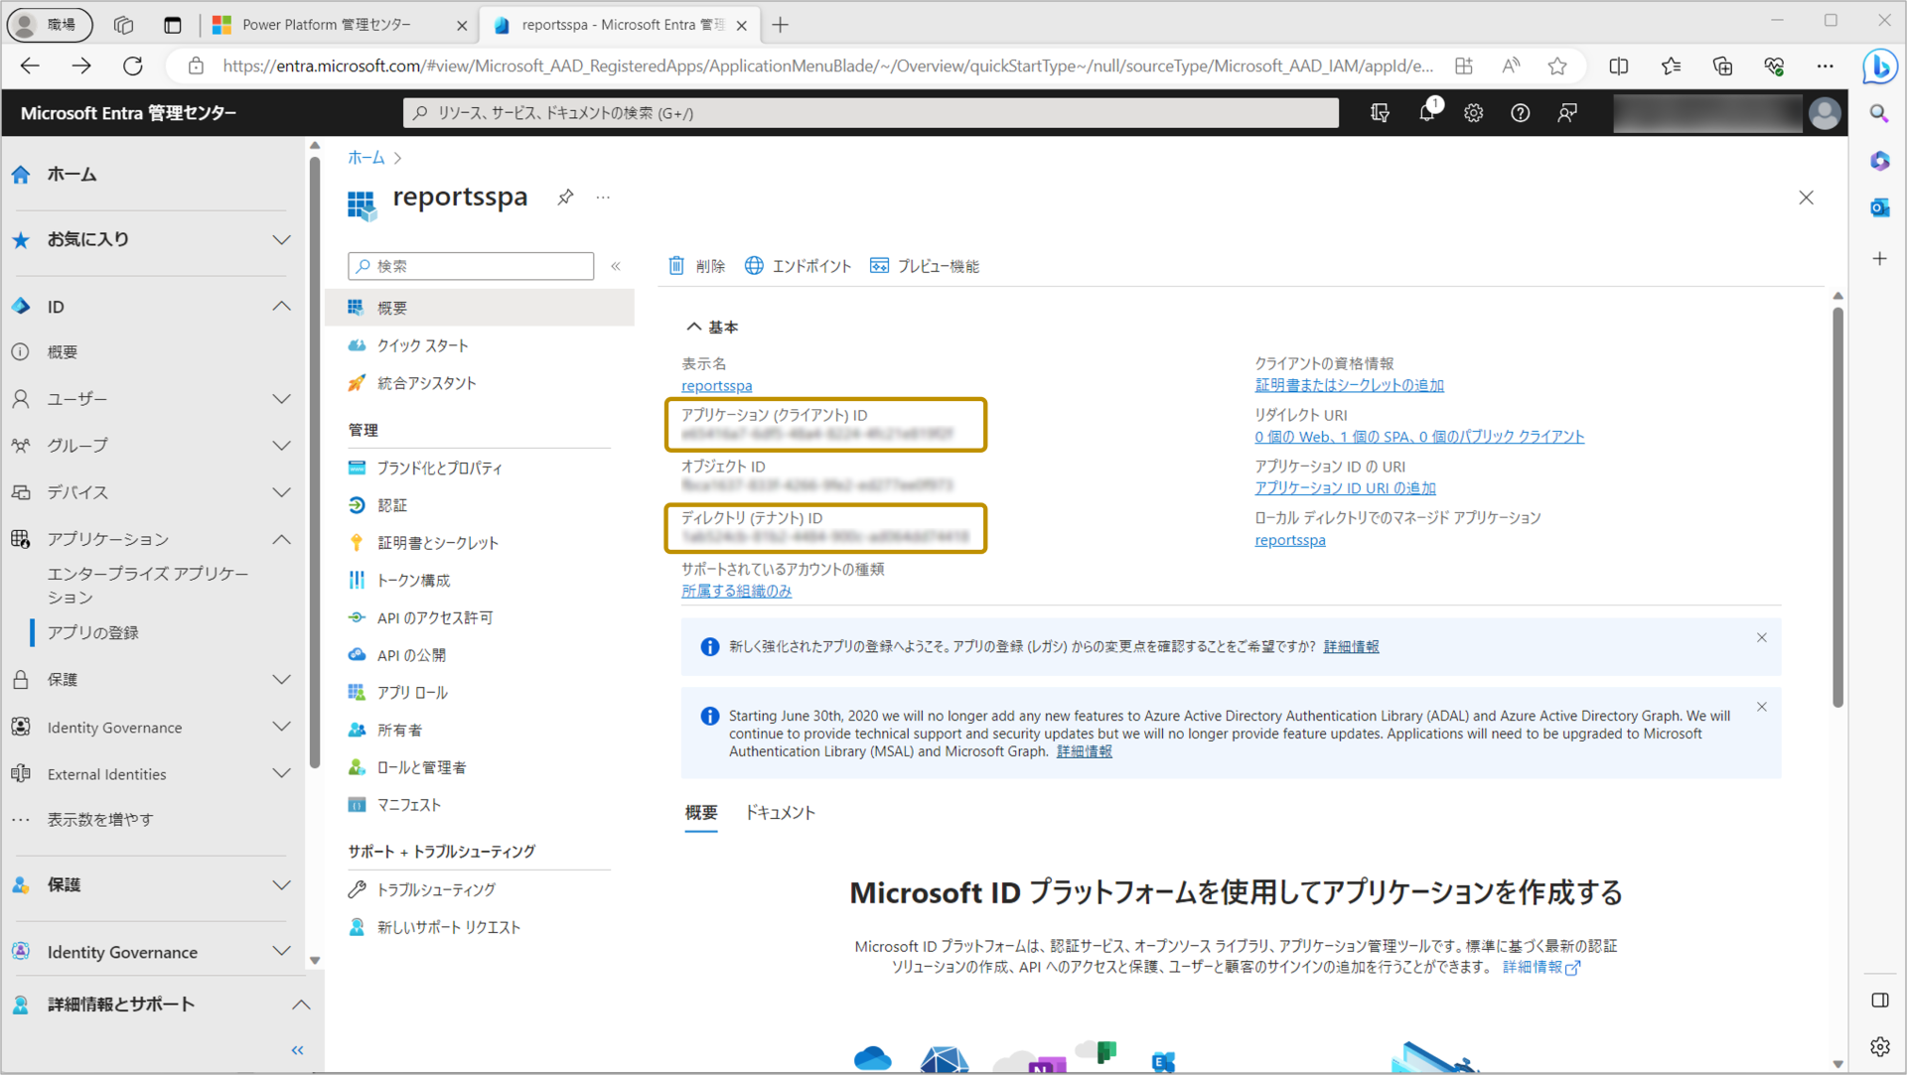Click the resource menu 検索 box
Screen dimensions: 1907x1075
pyautogui.click(x=471, y=266)
